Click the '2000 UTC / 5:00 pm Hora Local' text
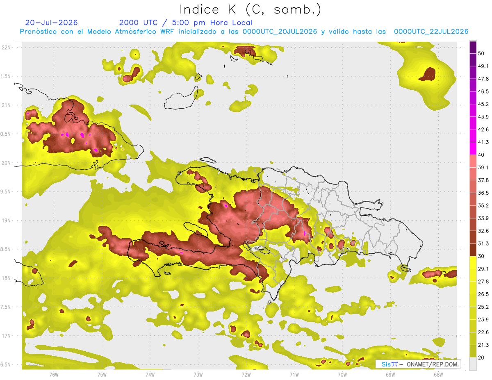Viewport: 492px width, 380px height. 186,23
